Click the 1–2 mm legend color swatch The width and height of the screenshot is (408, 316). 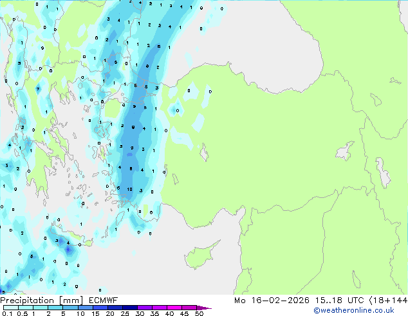pyautogui.click(x=41, y=308)
